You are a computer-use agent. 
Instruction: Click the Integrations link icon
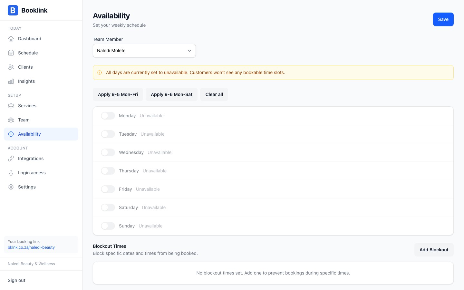click(x=11, y=159)
